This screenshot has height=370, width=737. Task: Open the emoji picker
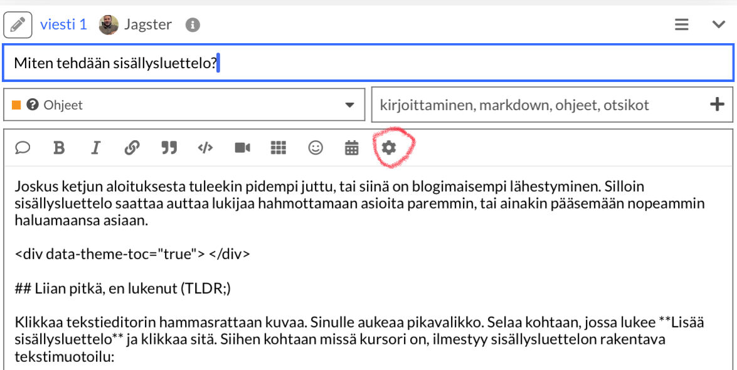coord(315,148)
